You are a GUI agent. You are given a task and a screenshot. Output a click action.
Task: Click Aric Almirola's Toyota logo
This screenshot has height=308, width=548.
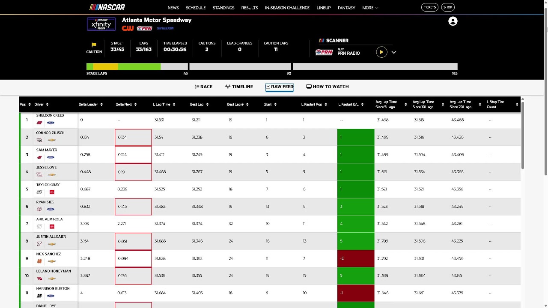coord(52,226)
